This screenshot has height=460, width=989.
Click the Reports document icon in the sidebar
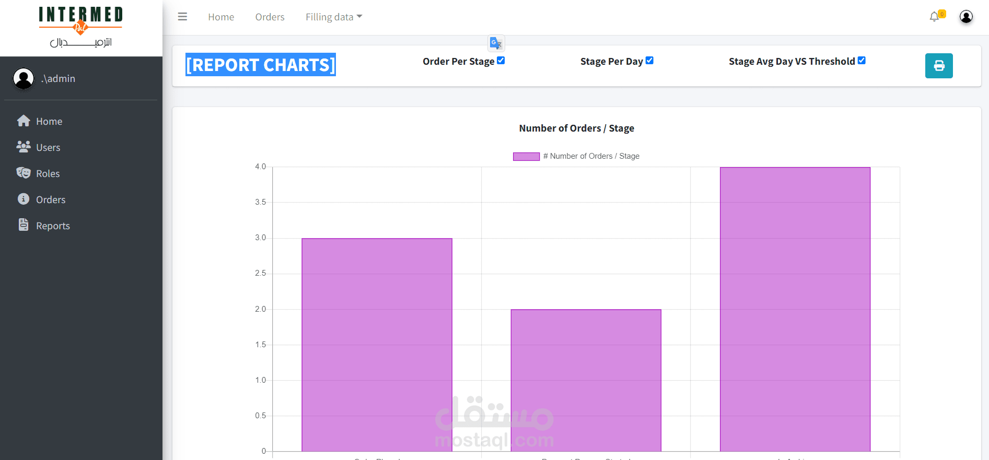(x=24, y=225)
